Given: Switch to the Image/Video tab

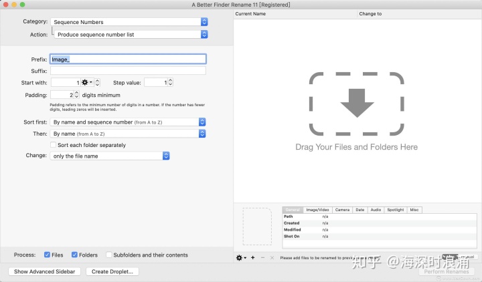Looking at the screenshot, I should (x=317, y=210).
